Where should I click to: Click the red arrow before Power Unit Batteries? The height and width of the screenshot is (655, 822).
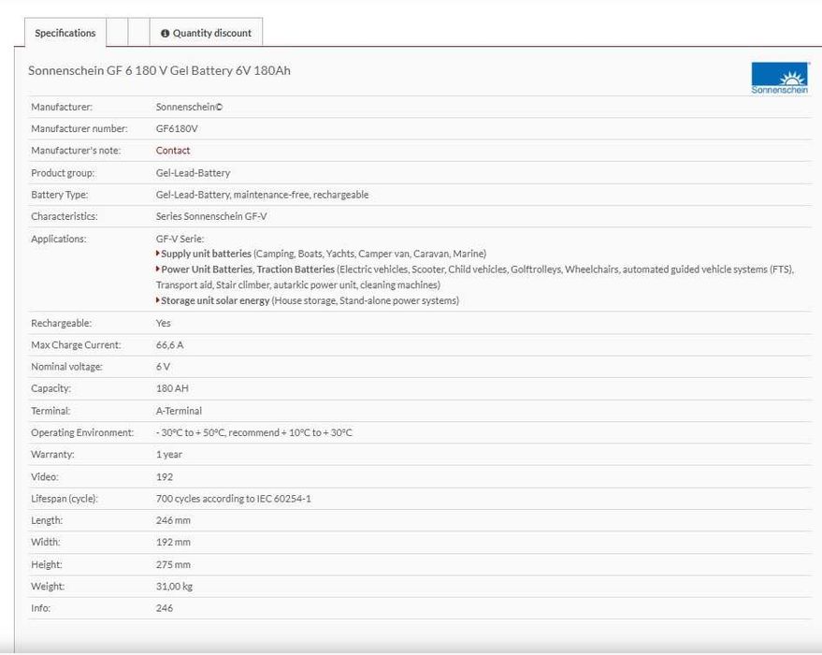(158, 269)
